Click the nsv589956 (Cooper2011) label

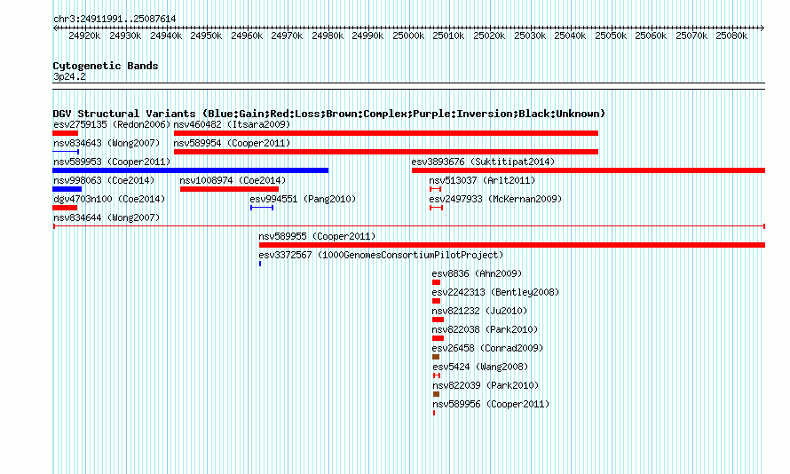coord(491,404)
